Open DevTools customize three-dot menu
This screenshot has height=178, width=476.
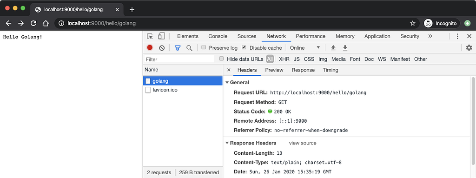click(457, 36)
